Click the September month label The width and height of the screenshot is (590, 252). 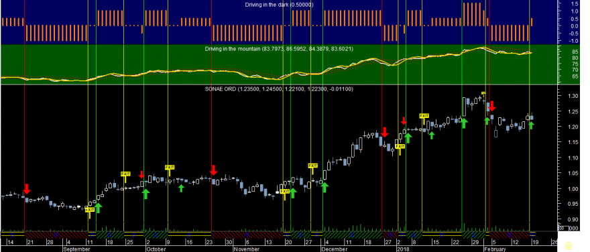[x=76, y=249]
